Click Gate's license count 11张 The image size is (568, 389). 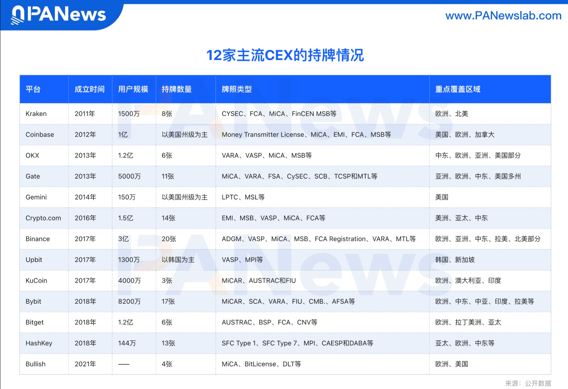tap(168, 176)
